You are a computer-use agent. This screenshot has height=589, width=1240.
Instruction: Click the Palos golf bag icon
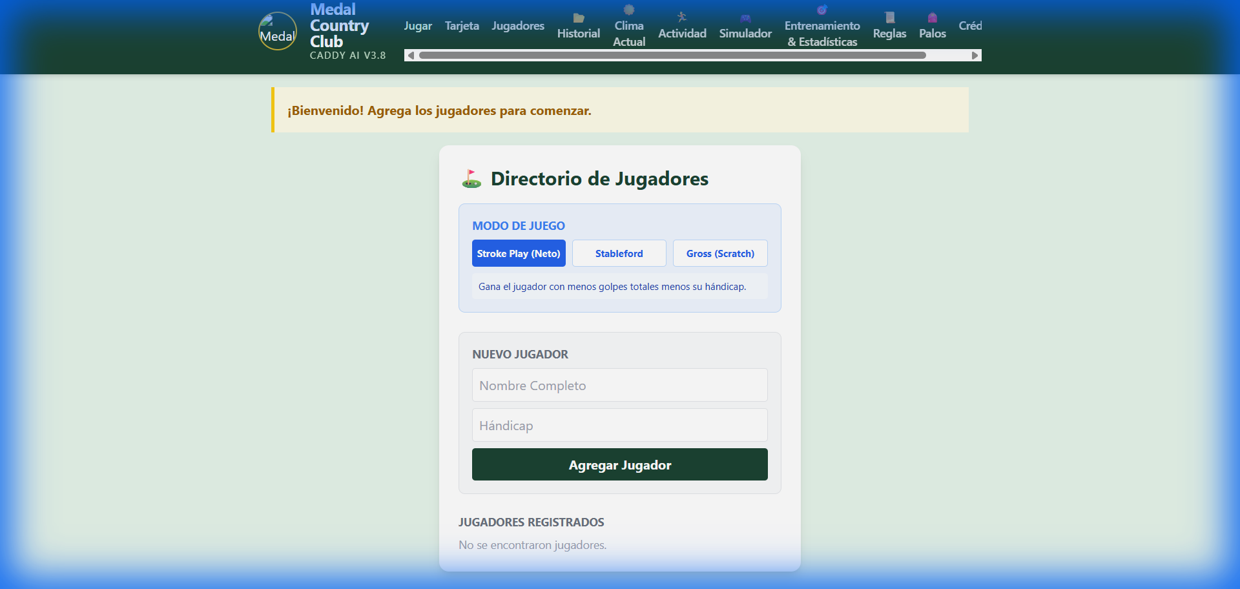click(x=932, y=17)
